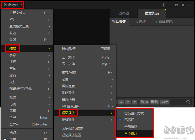Viewport: 195px width, 140px height.
Task: Expand the 滤镜 submenu
Action: [x=27, y=75]
